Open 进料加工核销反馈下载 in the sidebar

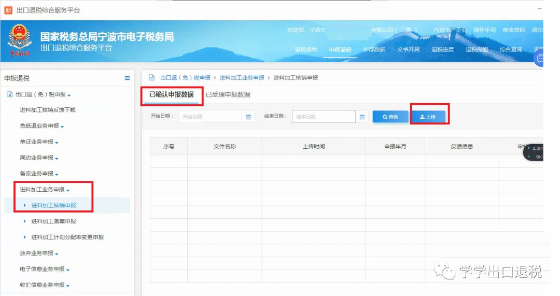(48, 110)
